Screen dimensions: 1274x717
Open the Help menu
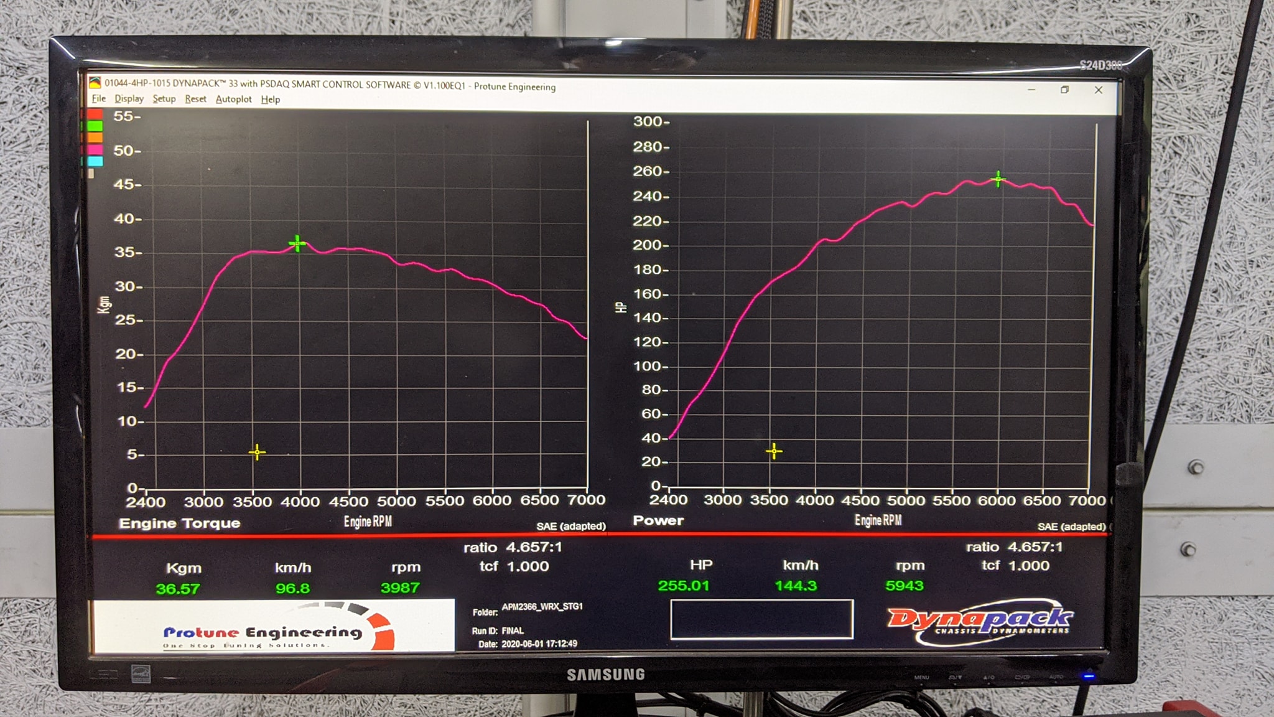coord(270,99)
